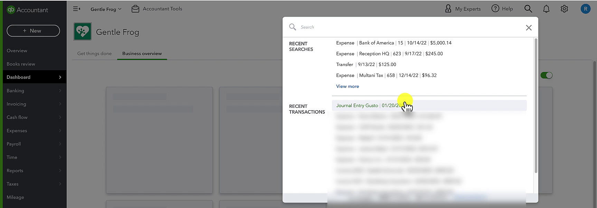Expand the Reports submenu arrow

click(x=60, y=171)
